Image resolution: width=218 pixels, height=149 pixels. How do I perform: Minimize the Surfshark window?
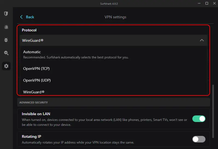pyautogui.click(x=199, y=3)
